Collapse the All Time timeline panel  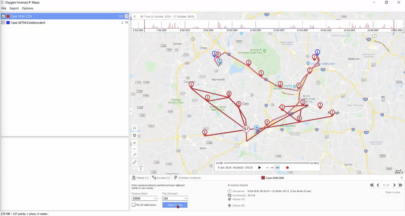(134, 17)
